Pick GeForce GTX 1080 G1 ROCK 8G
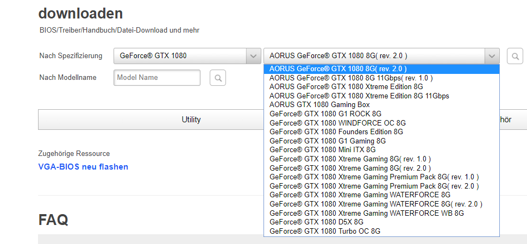This screenshot has width=527, height=244. [381, 114]
